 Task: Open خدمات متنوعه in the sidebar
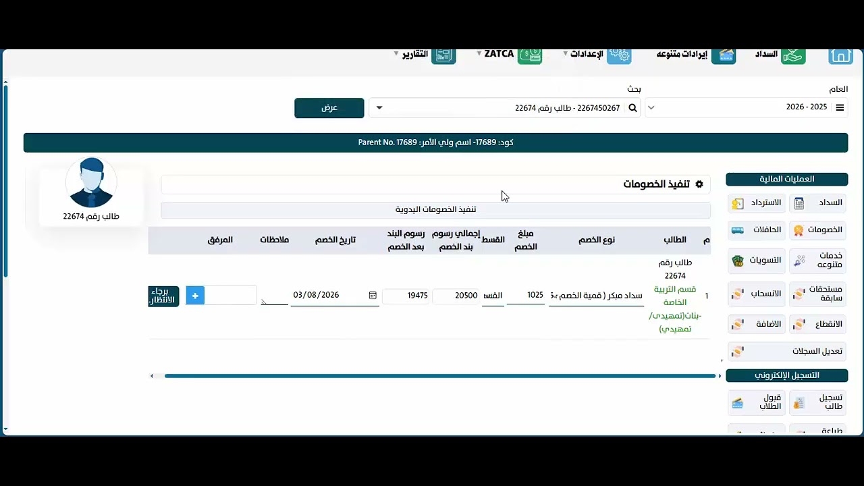click(x=817, y=261)
